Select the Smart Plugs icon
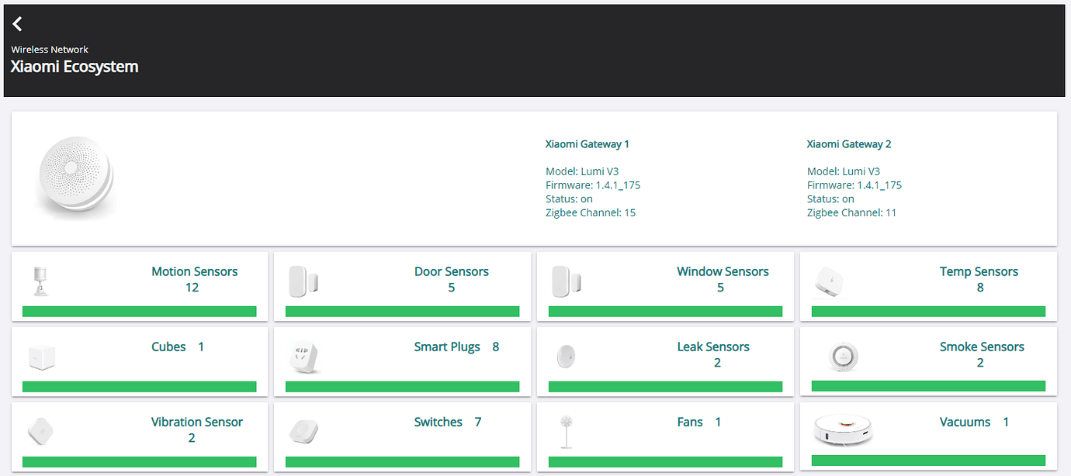 tap(303, 356)
